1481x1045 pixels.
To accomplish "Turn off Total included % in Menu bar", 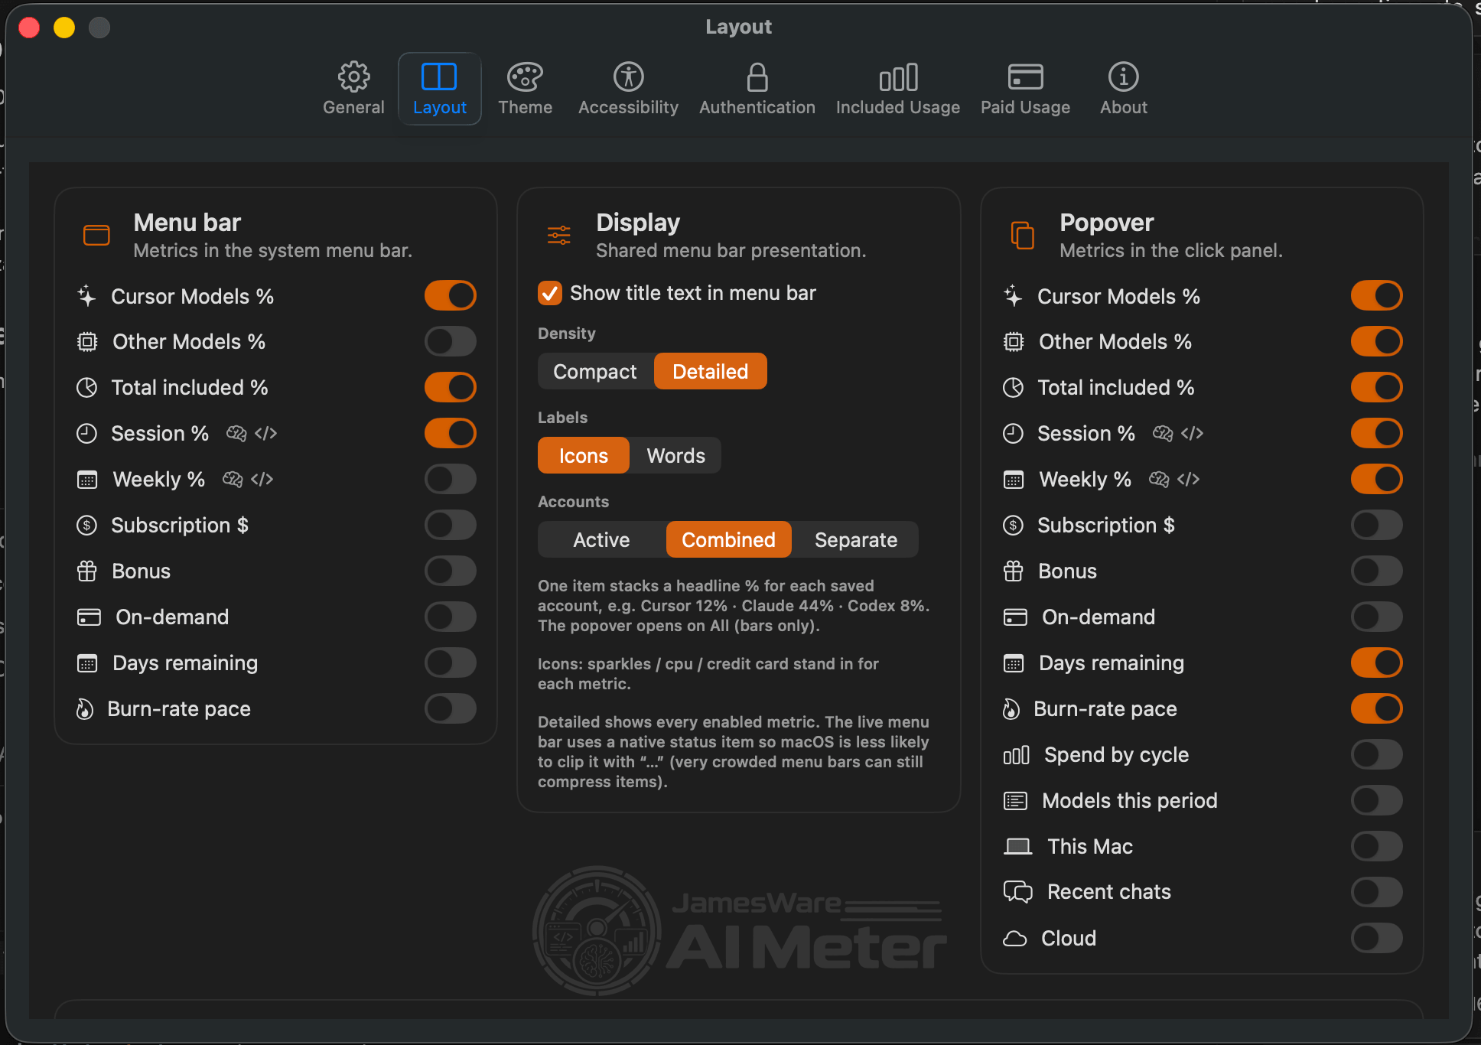I will tap(451, 388).
